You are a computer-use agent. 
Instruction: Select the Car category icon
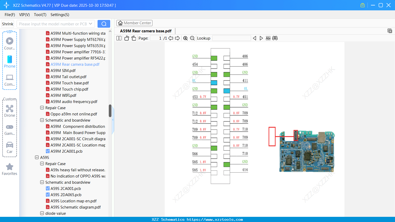point(10,147)
